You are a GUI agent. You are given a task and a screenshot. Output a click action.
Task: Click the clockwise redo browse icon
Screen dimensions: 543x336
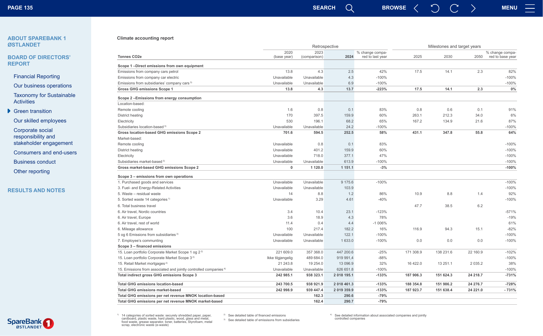454,8
